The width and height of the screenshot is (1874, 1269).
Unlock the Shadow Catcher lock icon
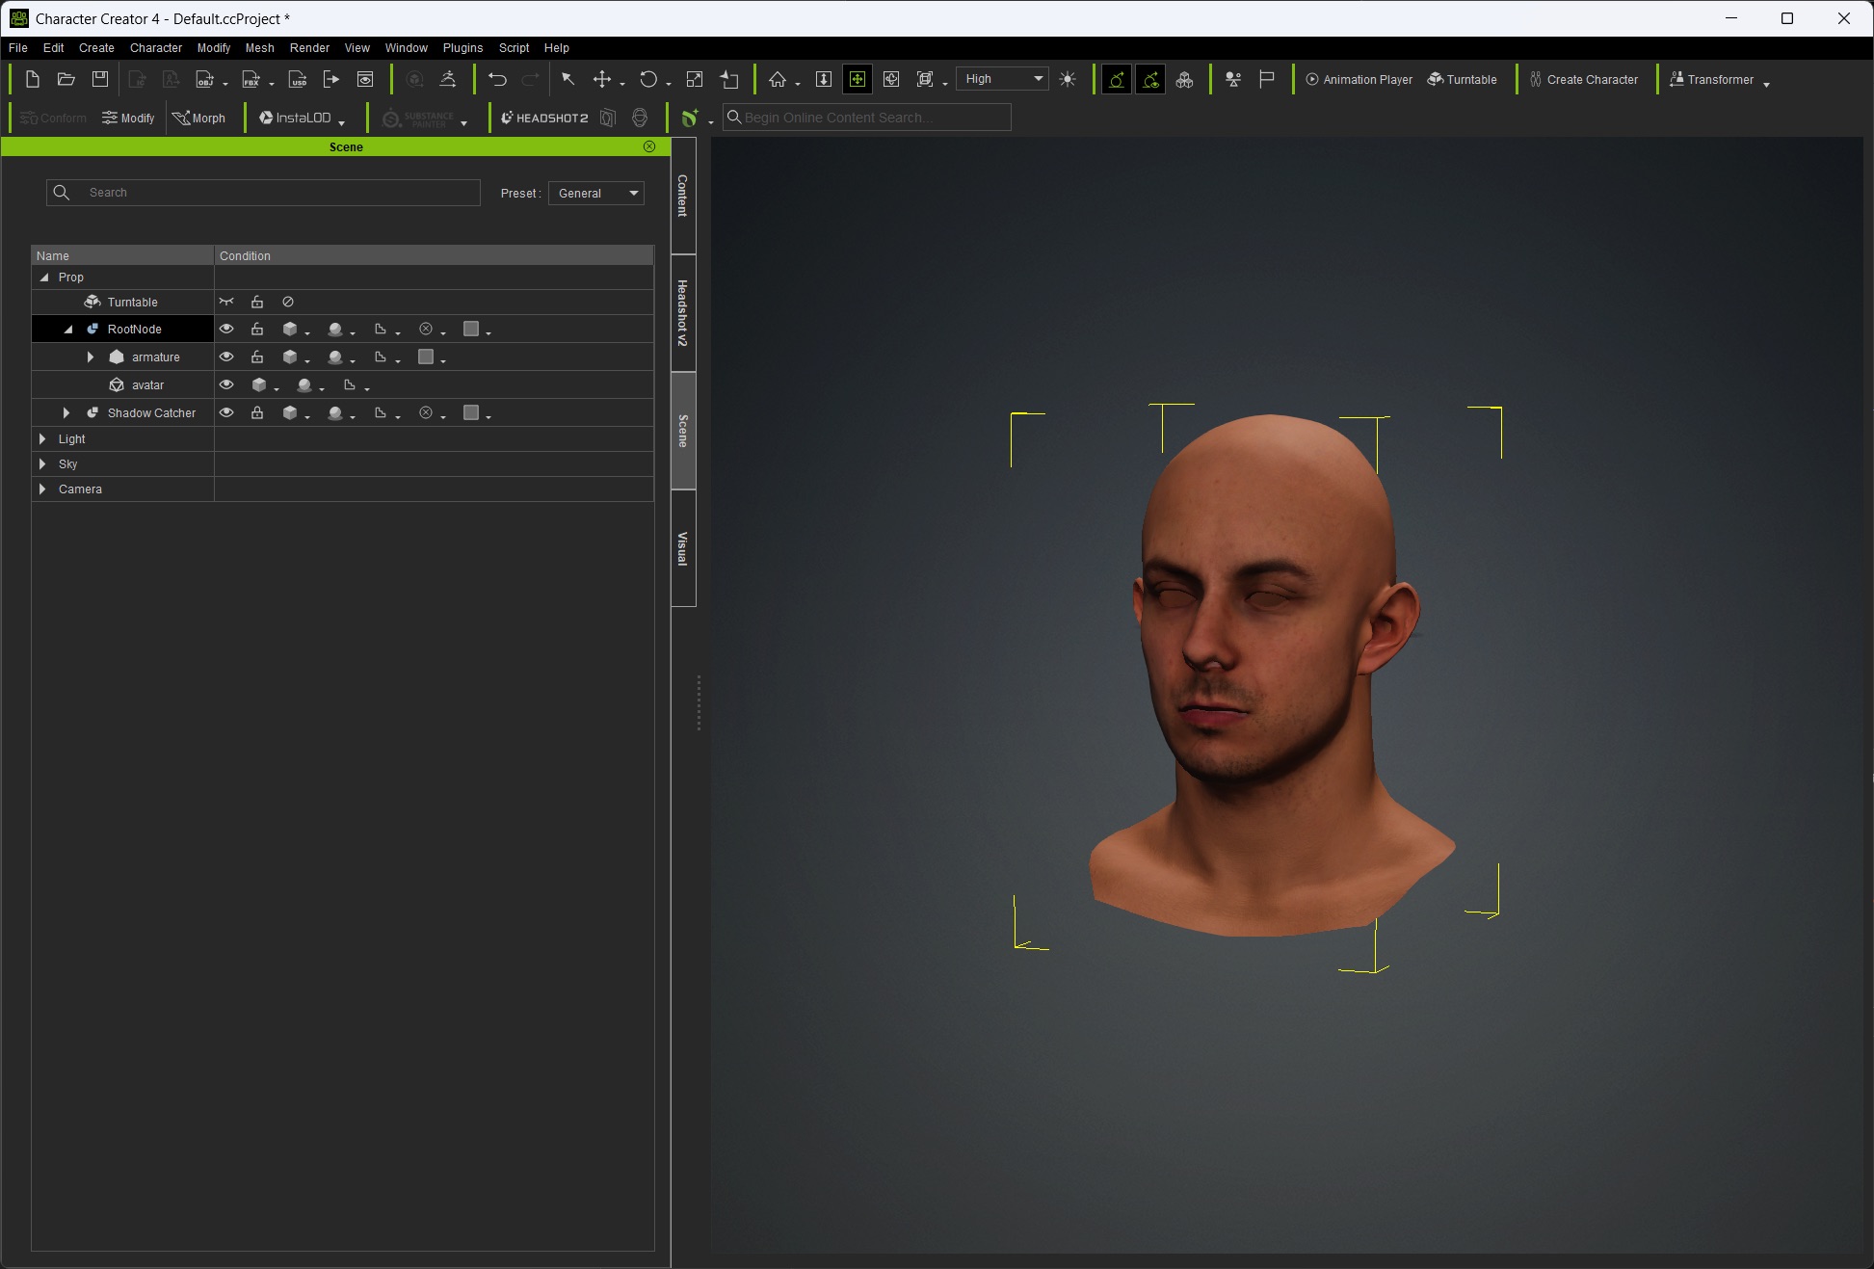pyautogui.click(x=257, y=412)
